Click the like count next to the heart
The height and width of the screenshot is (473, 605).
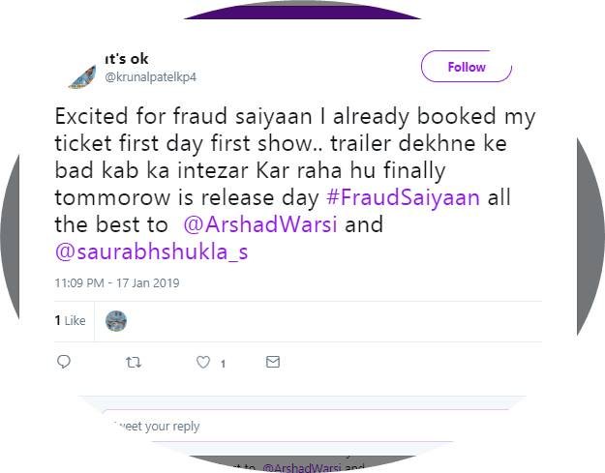pos(223,364)
